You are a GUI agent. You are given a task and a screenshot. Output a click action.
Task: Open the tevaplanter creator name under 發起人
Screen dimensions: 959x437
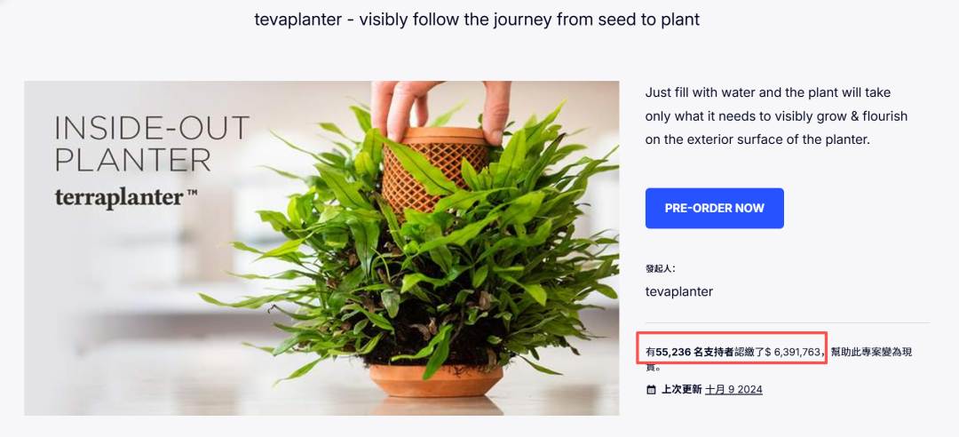(x=678, y=291)
